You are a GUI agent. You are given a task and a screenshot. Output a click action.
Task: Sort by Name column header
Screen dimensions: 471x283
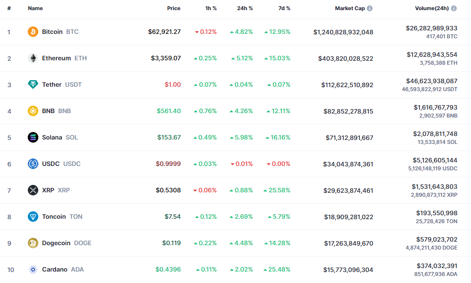[x=35, y=8]
